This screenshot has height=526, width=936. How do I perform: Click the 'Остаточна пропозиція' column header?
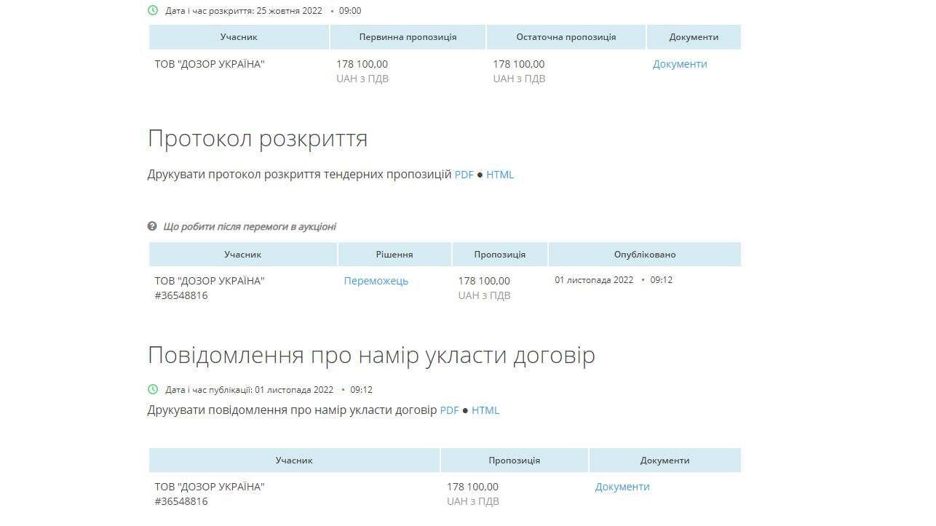(x=565, y=37)
